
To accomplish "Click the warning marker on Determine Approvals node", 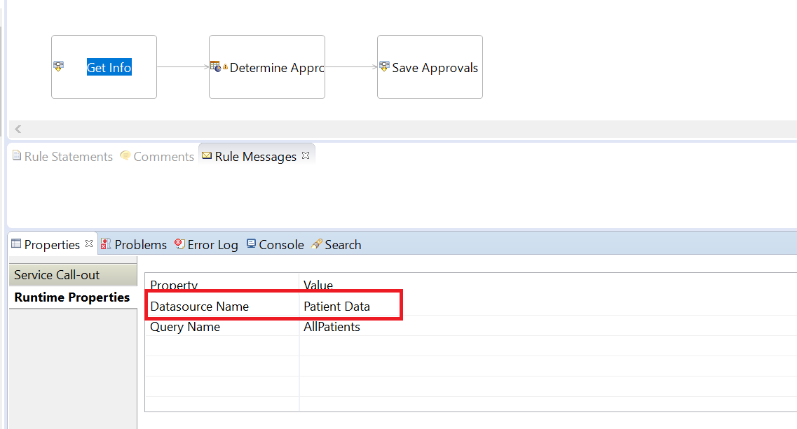I will click(x=225, y=67).
